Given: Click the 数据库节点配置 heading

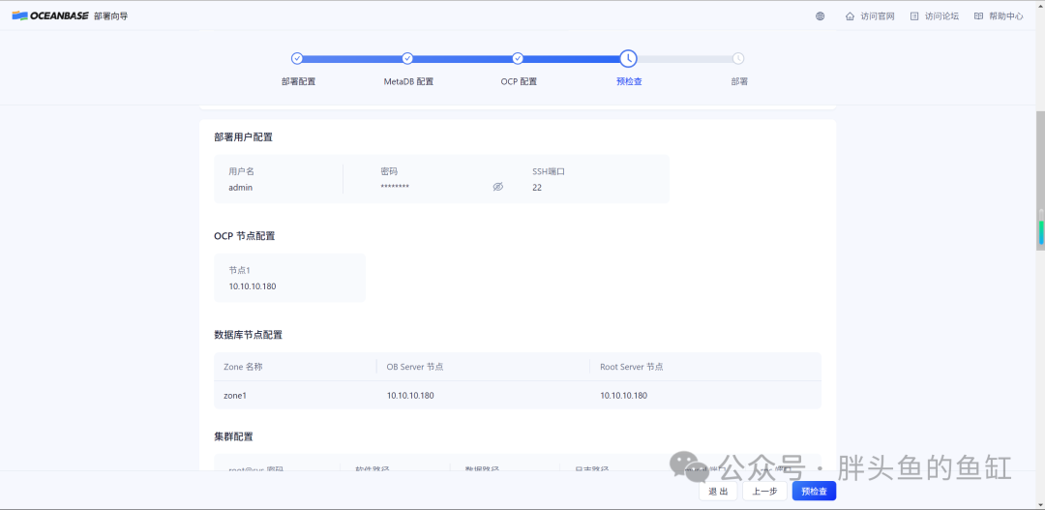Looking at the screenshot, I should tap(248, 335).
